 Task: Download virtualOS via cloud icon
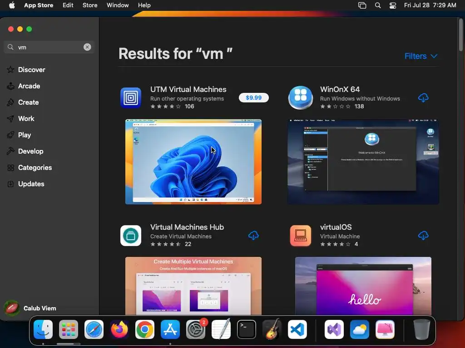tap(423, 236)
